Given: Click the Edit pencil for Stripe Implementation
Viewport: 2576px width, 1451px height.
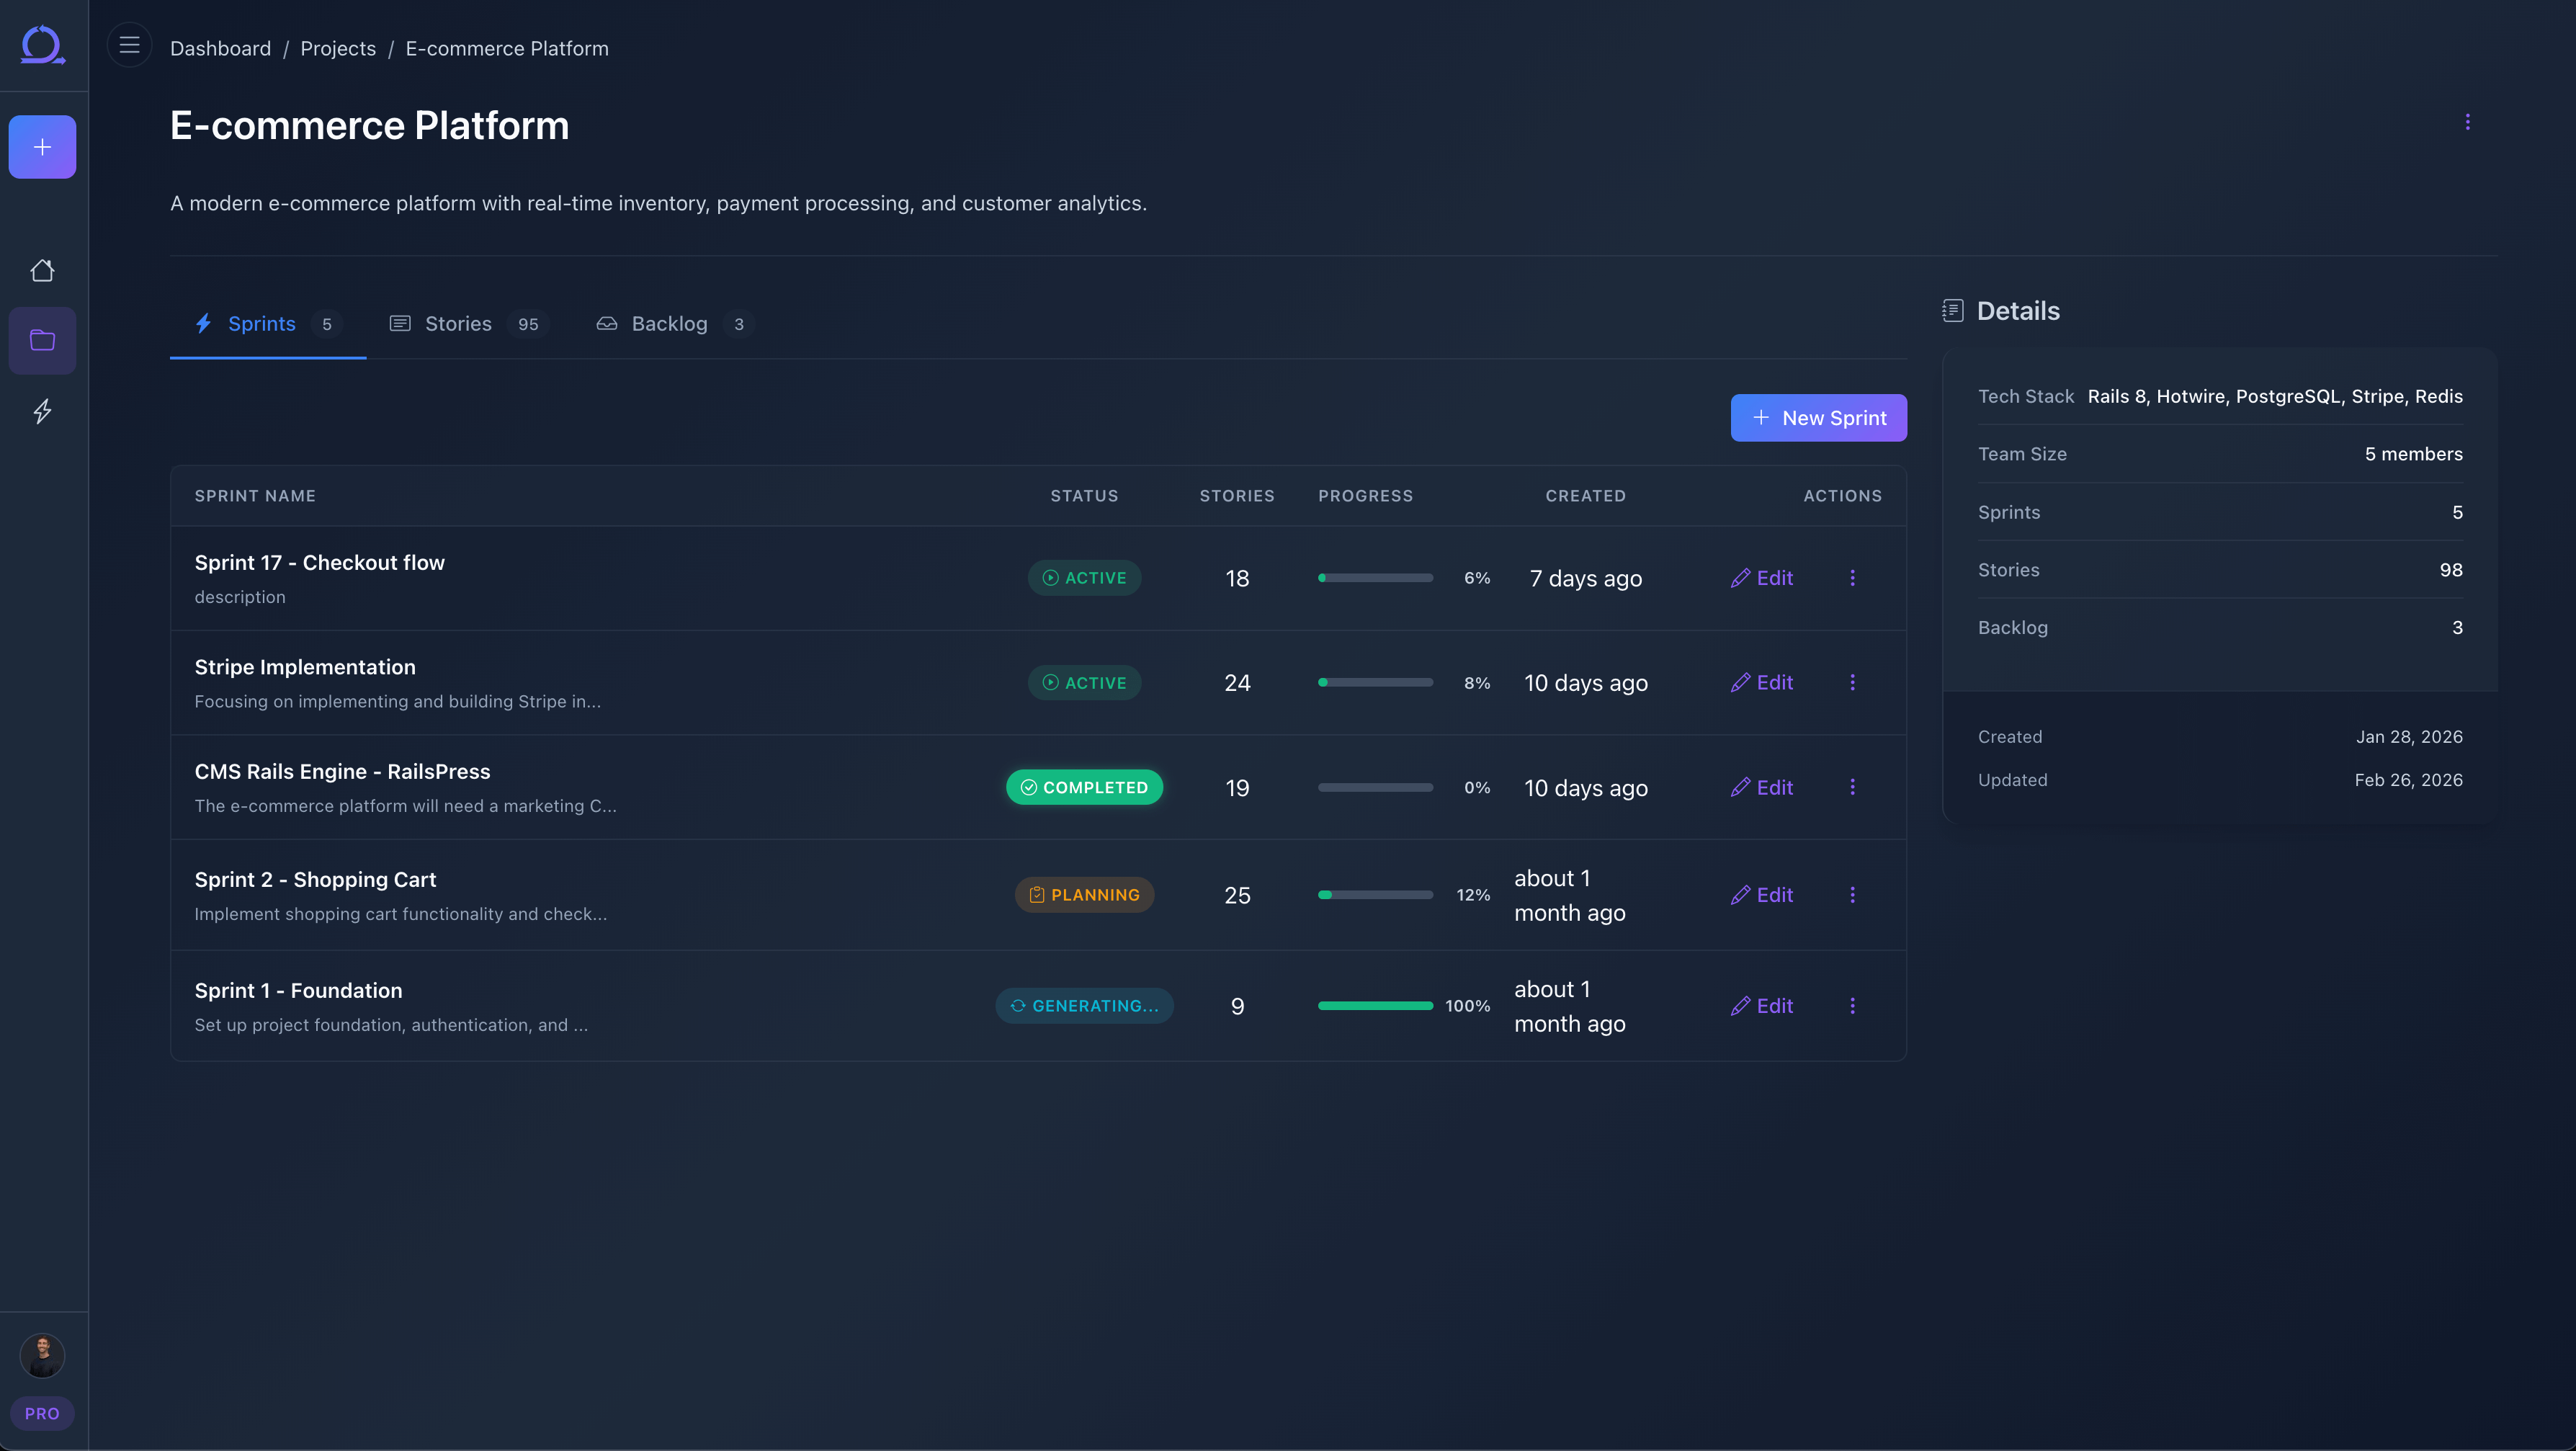Looking at the screenshot, I should pos(1762,682).
